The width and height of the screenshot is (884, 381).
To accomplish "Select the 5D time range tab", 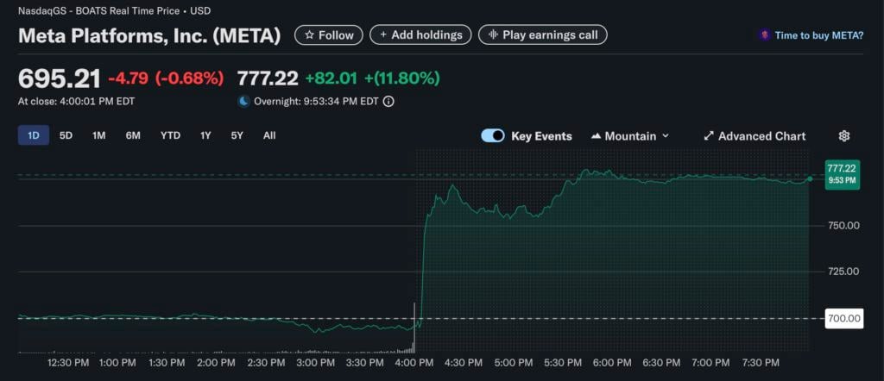I will point(66,135).
